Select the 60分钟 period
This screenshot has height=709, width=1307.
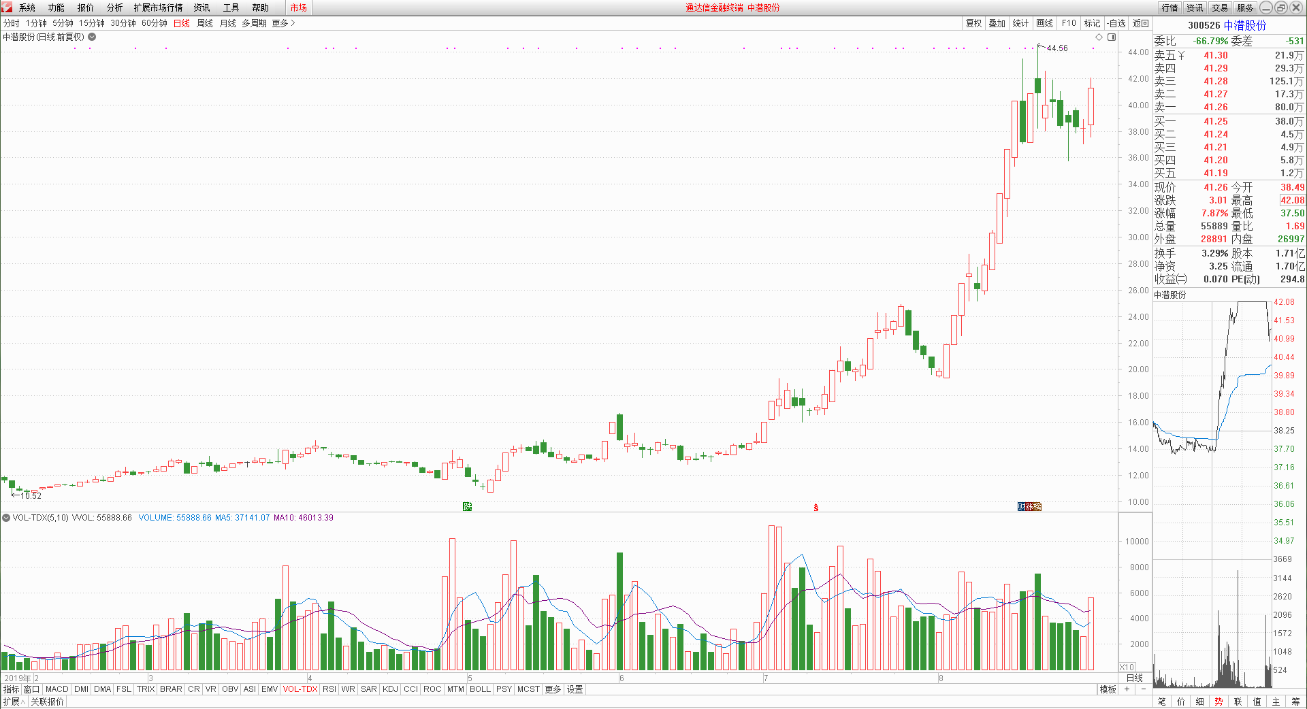[x=155, y=23]
